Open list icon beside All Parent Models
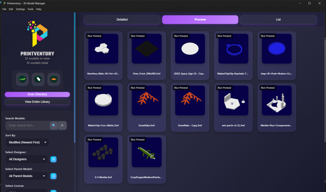The image size is (326, 192). pyautogui.click(x=54, y=176)
